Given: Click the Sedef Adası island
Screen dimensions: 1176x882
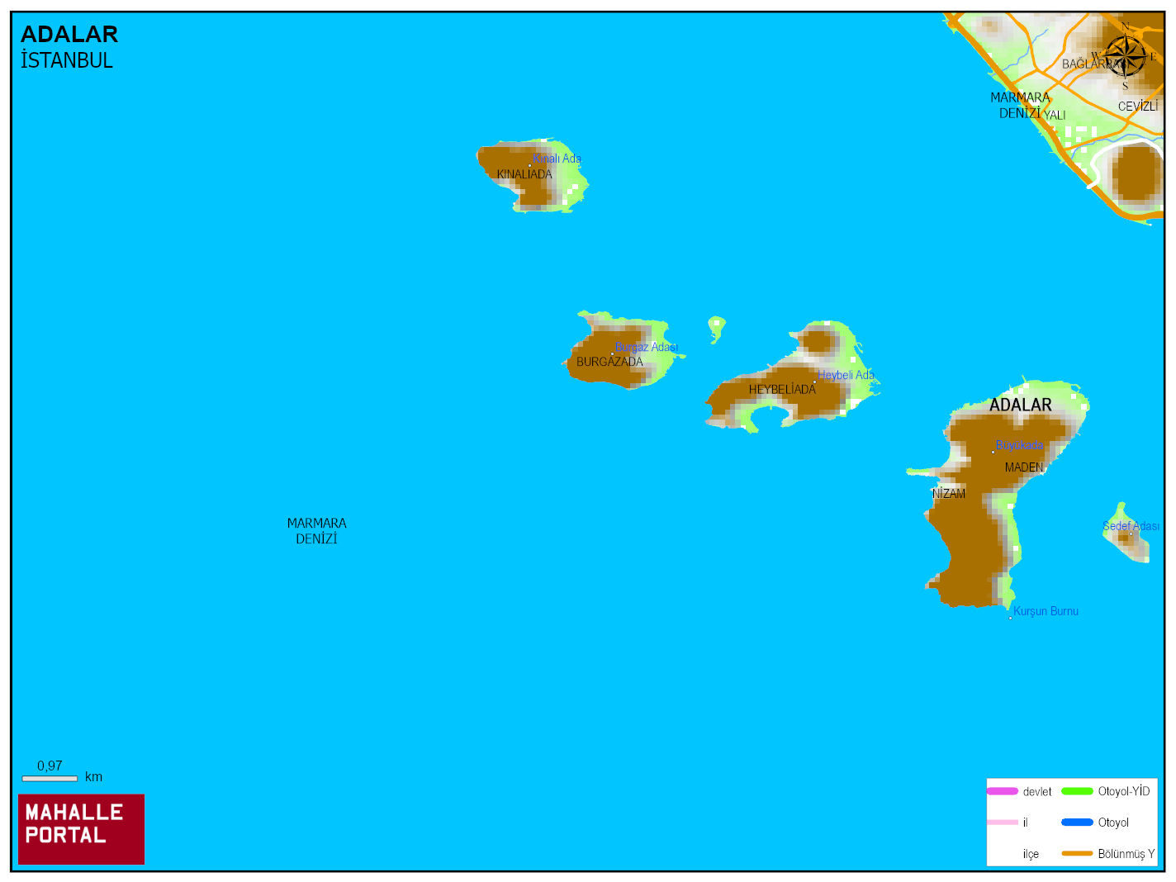Looking at the screenshot, I should tap(1127, 537).
